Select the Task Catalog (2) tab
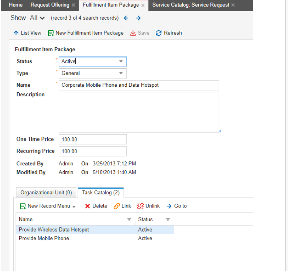Screen dimensions: 288x271 point(101,192)
